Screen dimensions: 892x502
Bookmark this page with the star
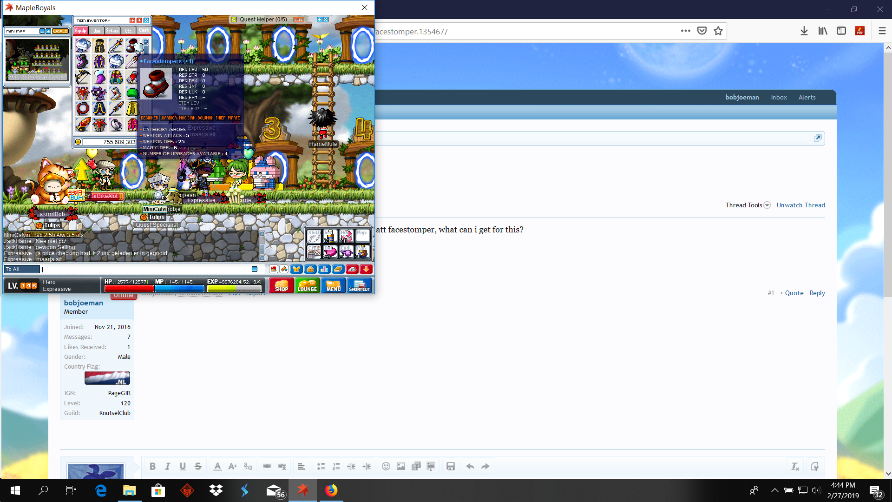[x=718, y=31]
